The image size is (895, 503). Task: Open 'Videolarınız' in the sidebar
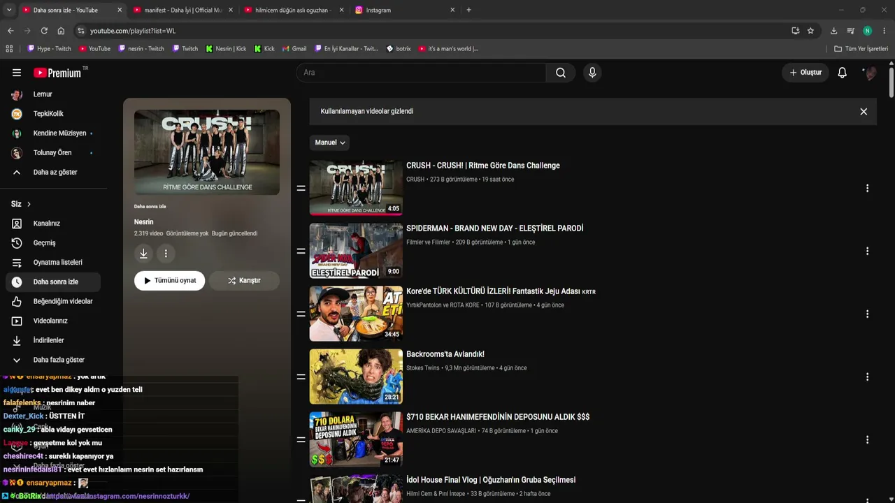tap(53, 321)
